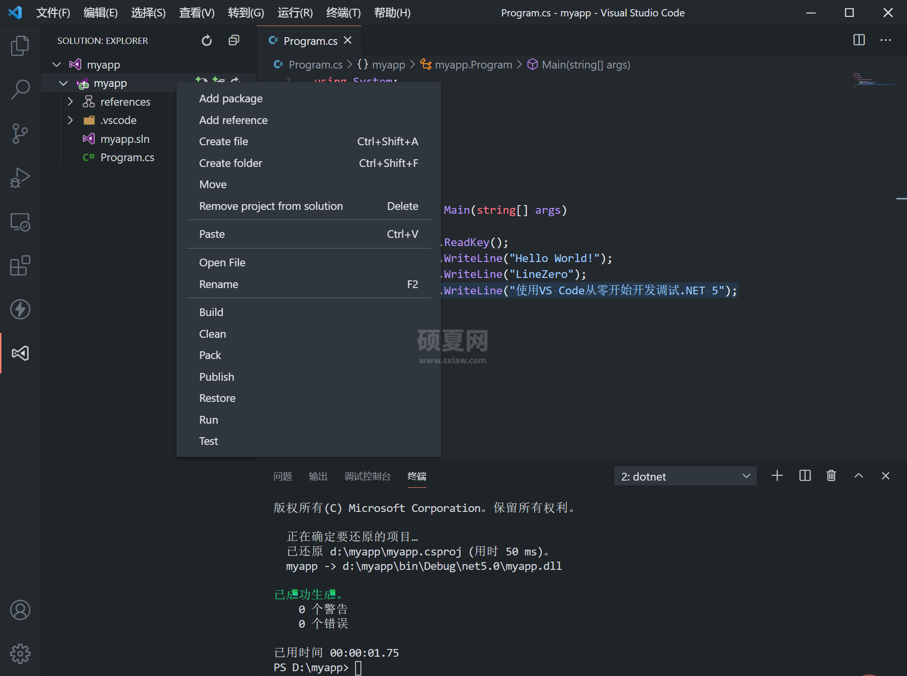Open editor More Actions ellipsis
Image resolution: width=907 pixels, height=676 pixels.
[x=886, y=40]
